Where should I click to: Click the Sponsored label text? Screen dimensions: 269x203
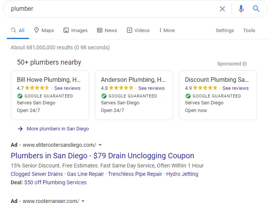pos(229,64)
